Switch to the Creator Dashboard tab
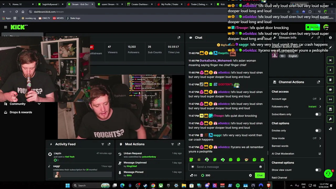This screenshot has width=336, height=189. pos(140,4)
